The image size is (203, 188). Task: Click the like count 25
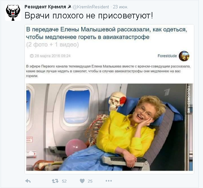[90, 181]
